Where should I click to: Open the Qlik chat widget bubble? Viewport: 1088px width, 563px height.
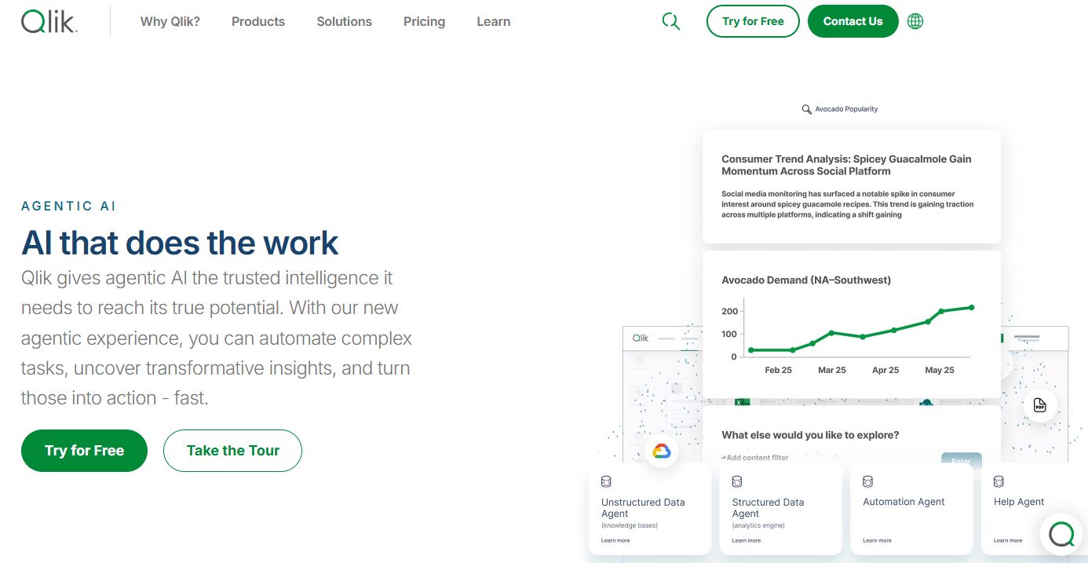coord(1061,534)
